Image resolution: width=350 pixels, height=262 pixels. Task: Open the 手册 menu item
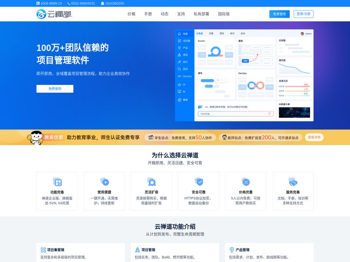point(148,14)
